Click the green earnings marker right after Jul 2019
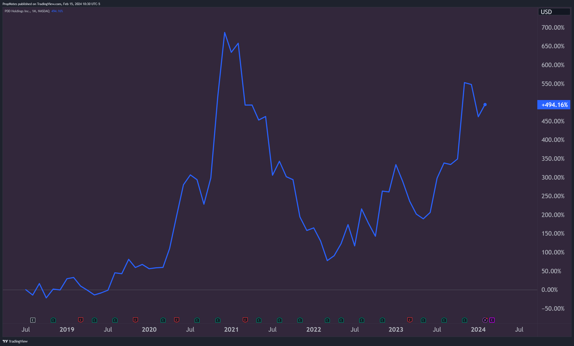This screenshot has height=346, width=574. (x=115, y=320)
